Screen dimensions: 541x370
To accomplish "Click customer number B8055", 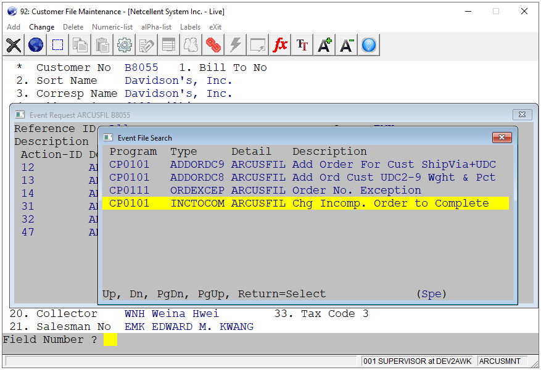I will tap(141, 68).
